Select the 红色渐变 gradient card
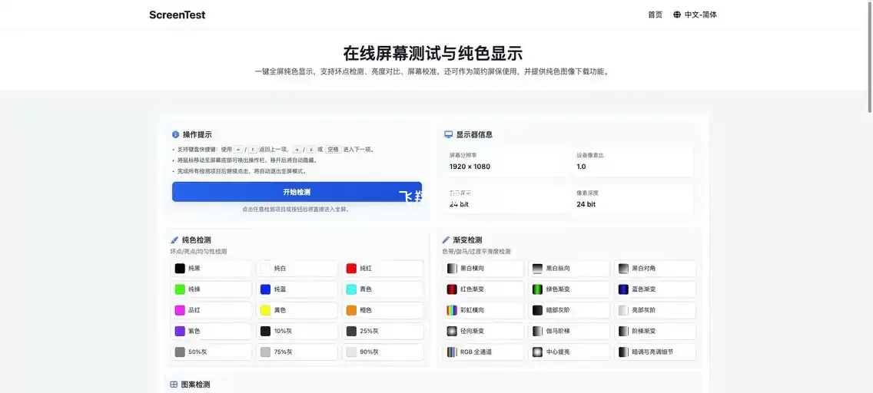 pos(483,289)
